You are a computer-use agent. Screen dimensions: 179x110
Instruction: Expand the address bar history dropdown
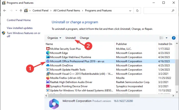click(130, 11)
